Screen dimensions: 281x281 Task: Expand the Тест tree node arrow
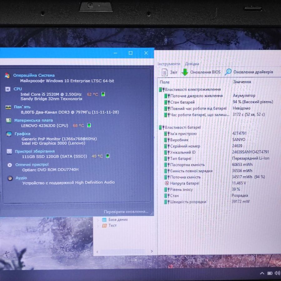(98, 226)
